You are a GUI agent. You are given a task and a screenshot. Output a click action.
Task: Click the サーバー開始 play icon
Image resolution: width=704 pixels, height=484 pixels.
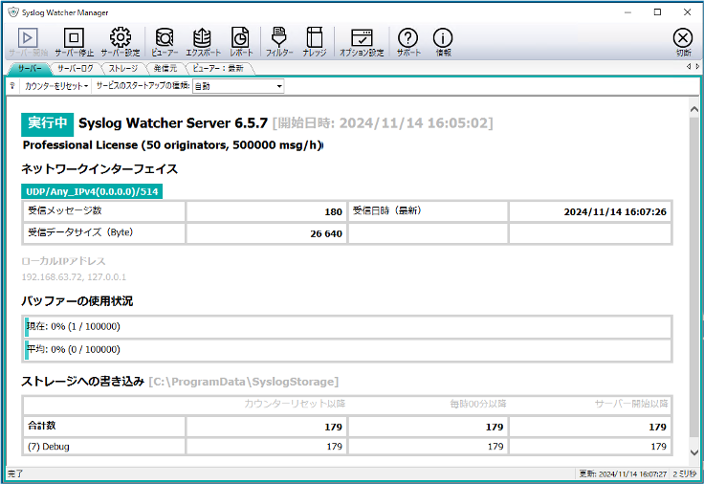[x=28, y=38]
